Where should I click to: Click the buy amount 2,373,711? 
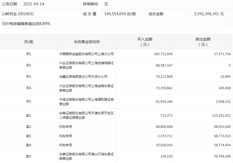point(165,136)
